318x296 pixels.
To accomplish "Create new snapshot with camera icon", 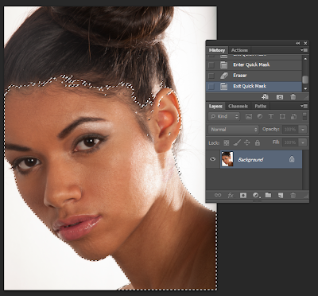I will click(280, 97).
